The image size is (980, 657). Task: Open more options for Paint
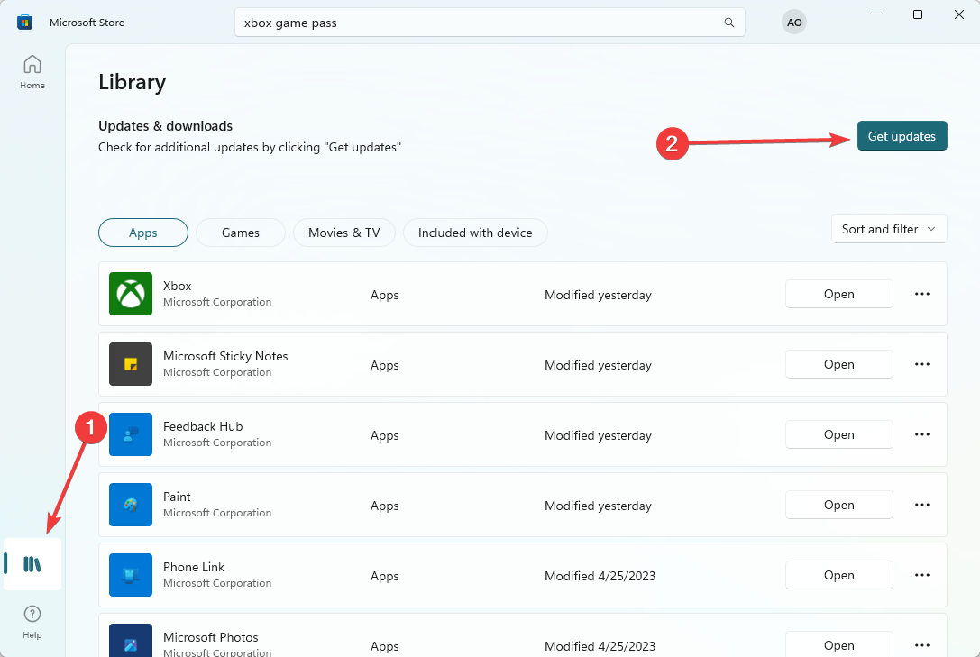922,505
